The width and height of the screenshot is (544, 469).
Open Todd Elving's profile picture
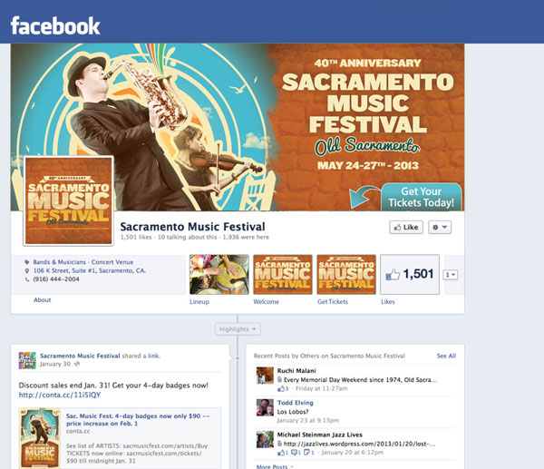point(265,407)
